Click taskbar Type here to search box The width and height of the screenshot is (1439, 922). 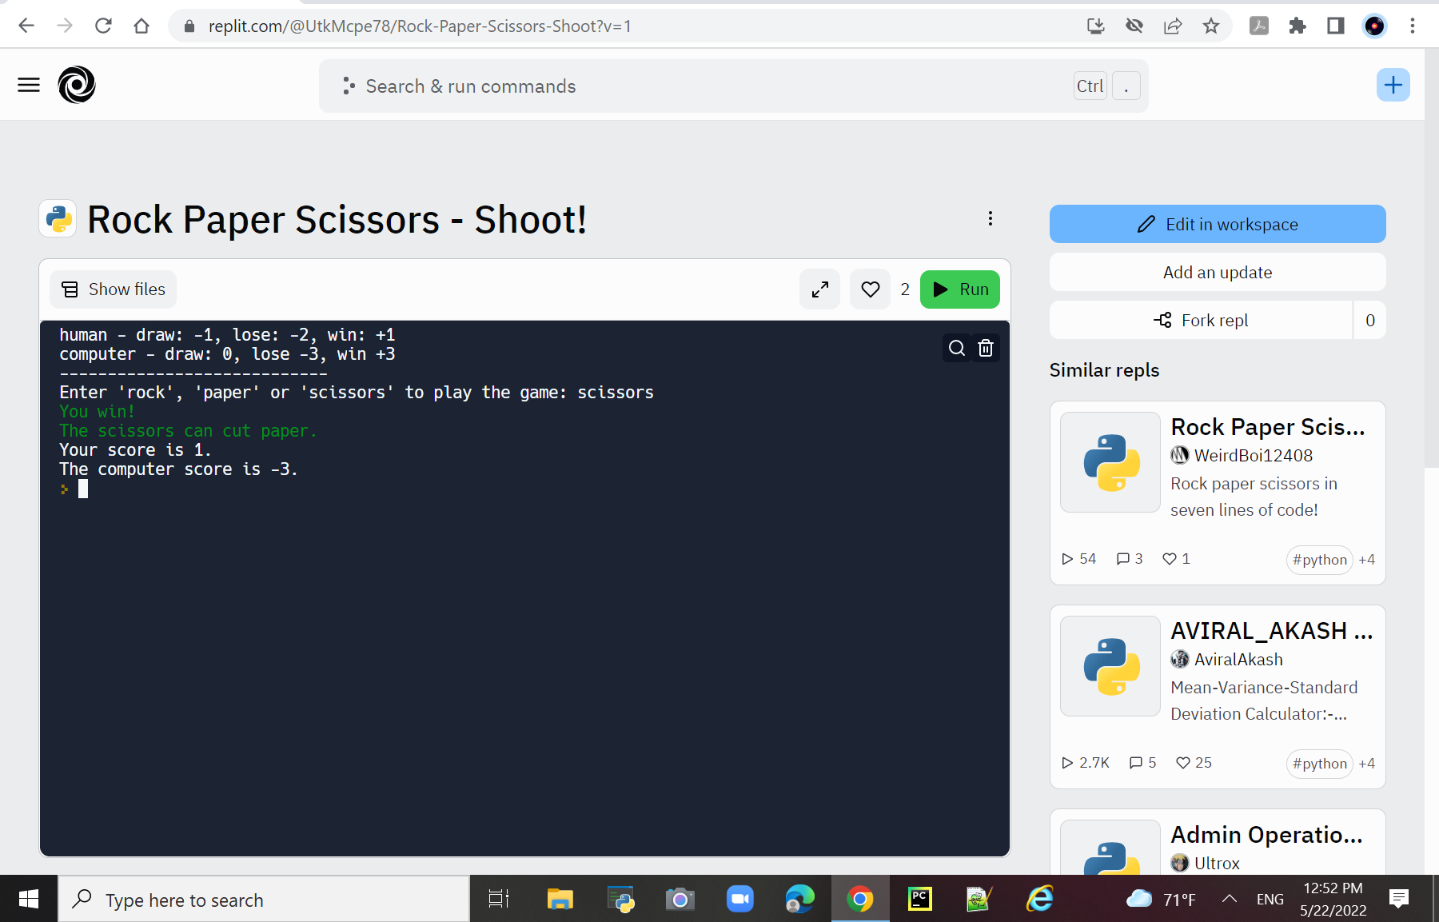pyautogui.click(x=264, y=900)
